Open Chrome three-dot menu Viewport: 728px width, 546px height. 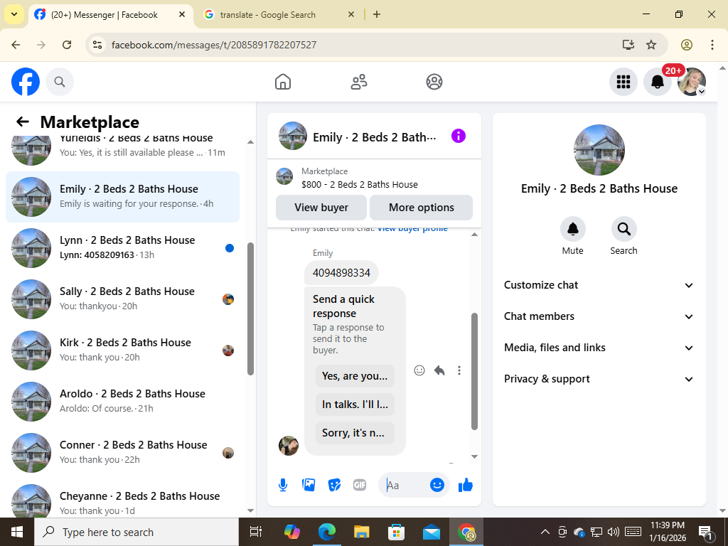[712, 45]
